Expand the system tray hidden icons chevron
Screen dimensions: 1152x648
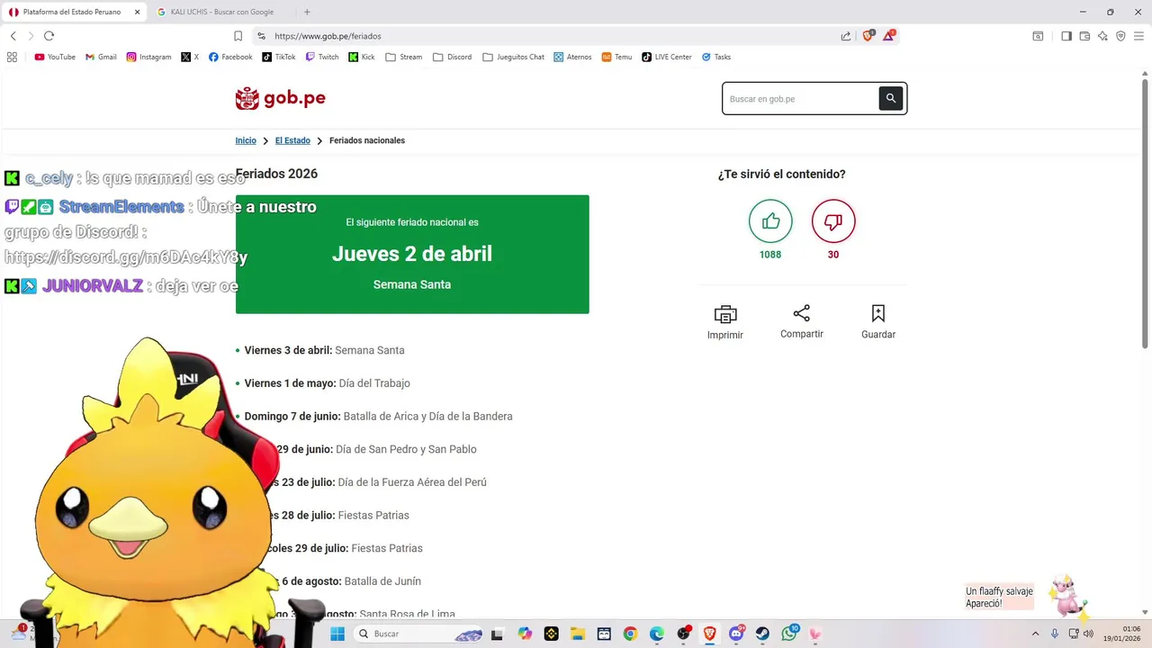point(1035,634)
